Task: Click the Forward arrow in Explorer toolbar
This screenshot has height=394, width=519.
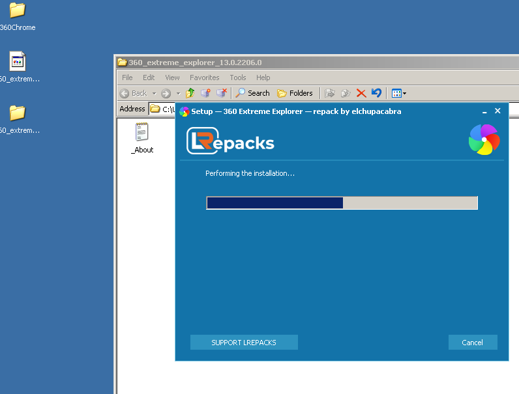Action: tap(166, 94)
